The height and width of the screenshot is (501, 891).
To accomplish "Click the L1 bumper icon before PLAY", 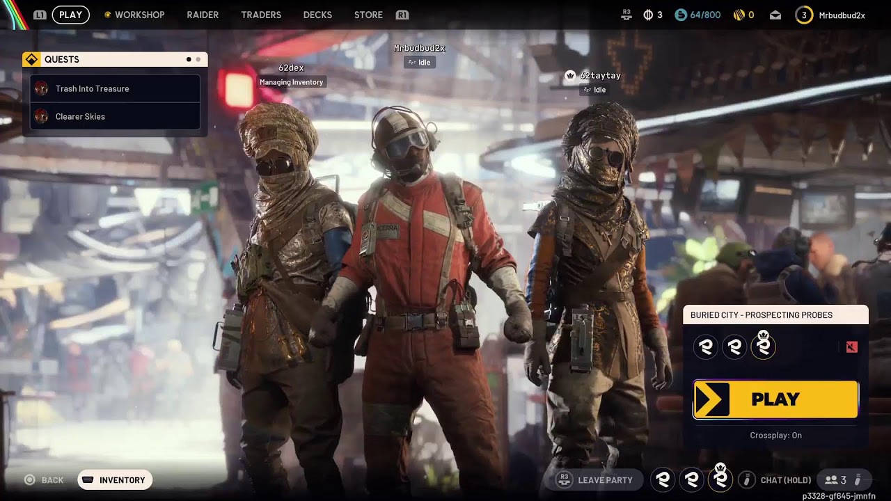I will tap(40, 15).
